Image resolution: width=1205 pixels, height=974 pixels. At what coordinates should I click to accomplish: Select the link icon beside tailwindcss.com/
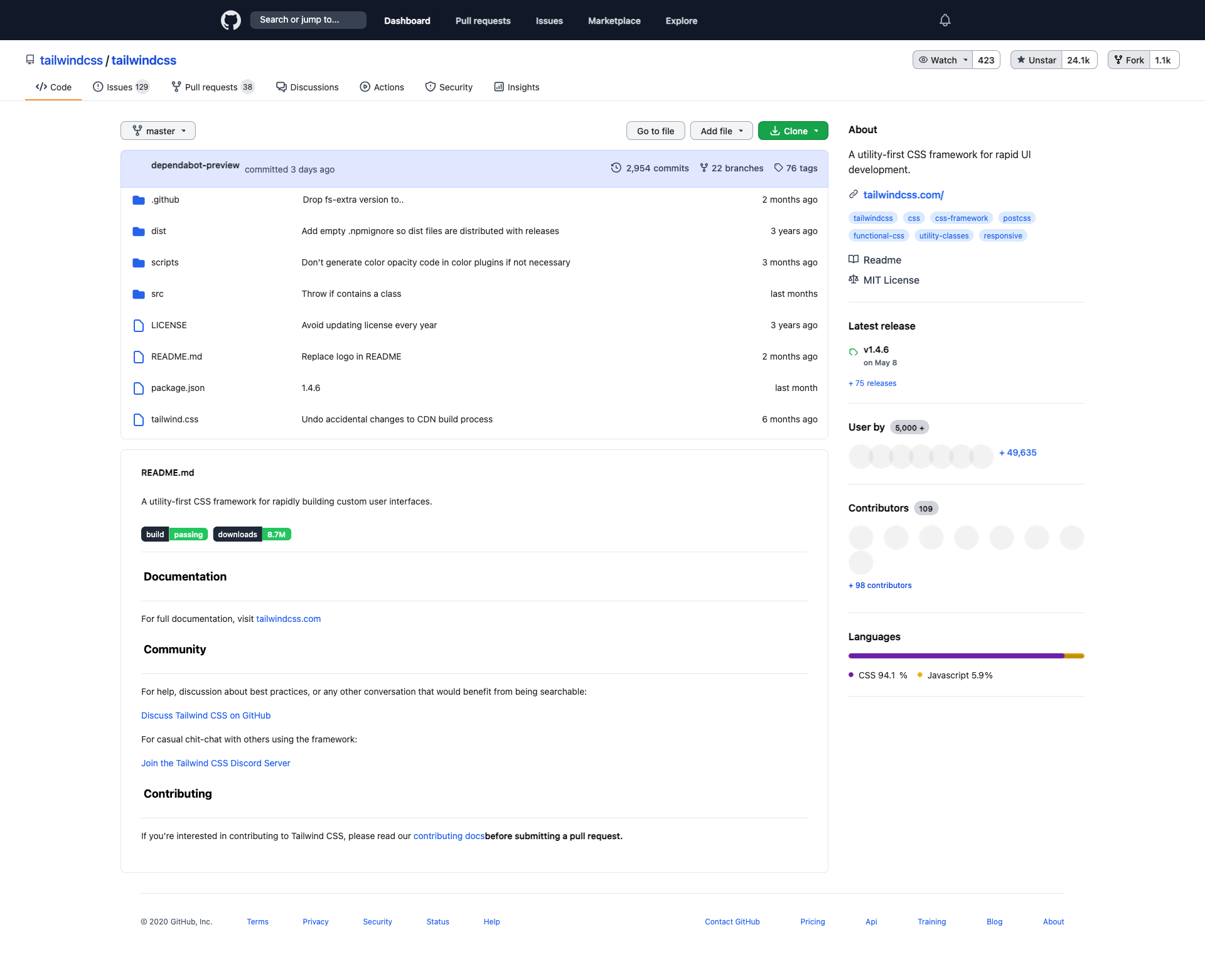point(854,195)
